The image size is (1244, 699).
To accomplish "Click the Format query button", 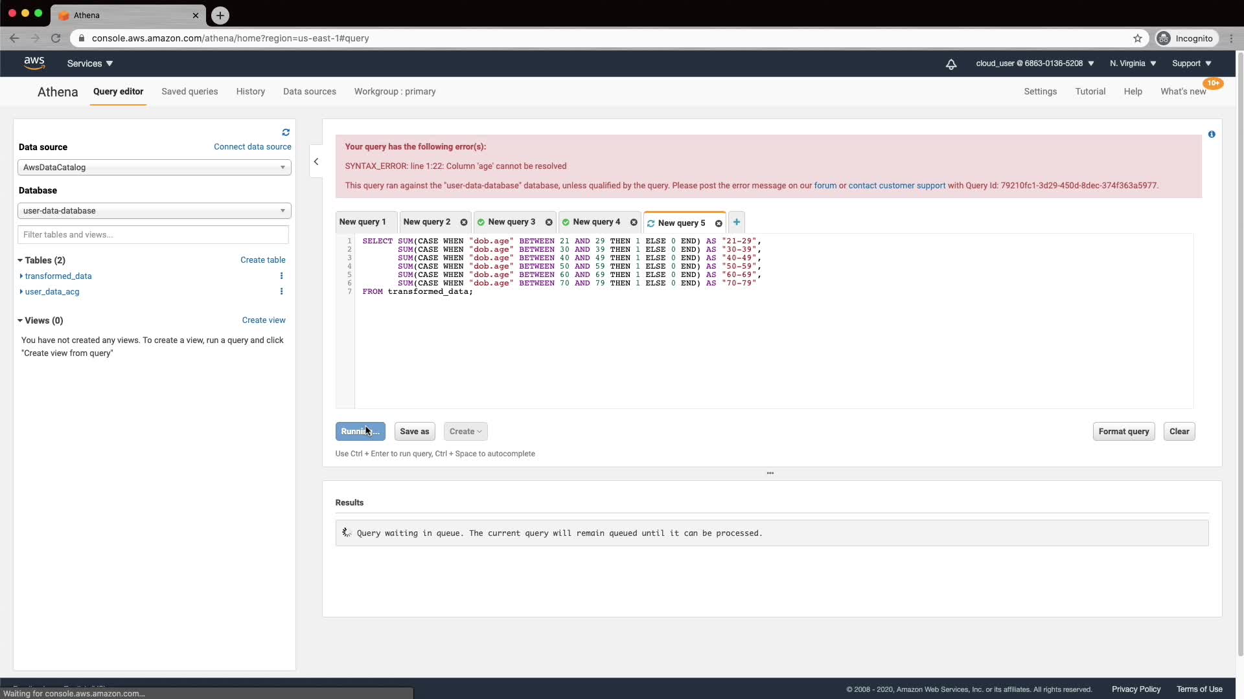I will [x=1123, y=432].
